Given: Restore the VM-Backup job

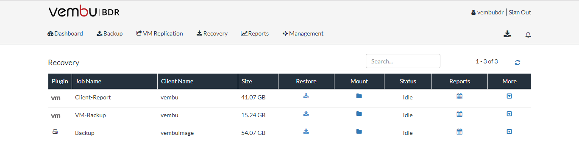Looking at the screenshot, I should click(x=306, y=114).
